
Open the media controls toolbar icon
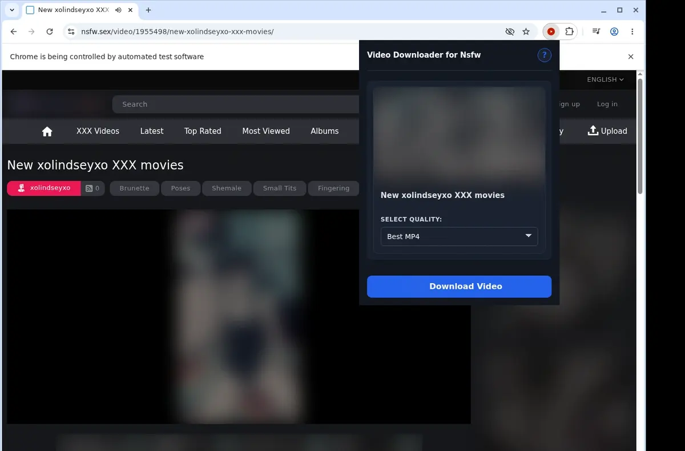pyautogui.click(x=596, y=32)
